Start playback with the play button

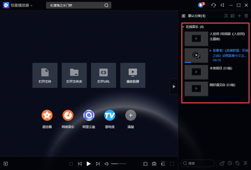(89, 164)
